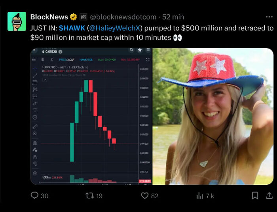Toggle the like heart on post

coord(145,195)
